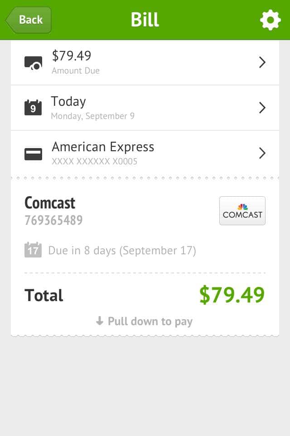The width and height of the screenshot is (290, 436).
Task: Click the credit card icon
Action: pos(33,154)
